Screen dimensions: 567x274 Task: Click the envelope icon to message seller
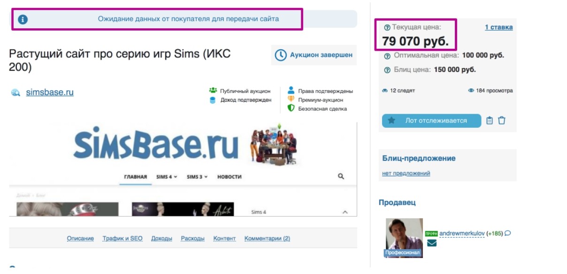coord(432,243)
